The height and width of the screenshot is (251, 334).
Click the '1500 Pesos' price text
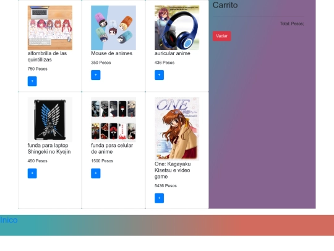tap(102, 161)
